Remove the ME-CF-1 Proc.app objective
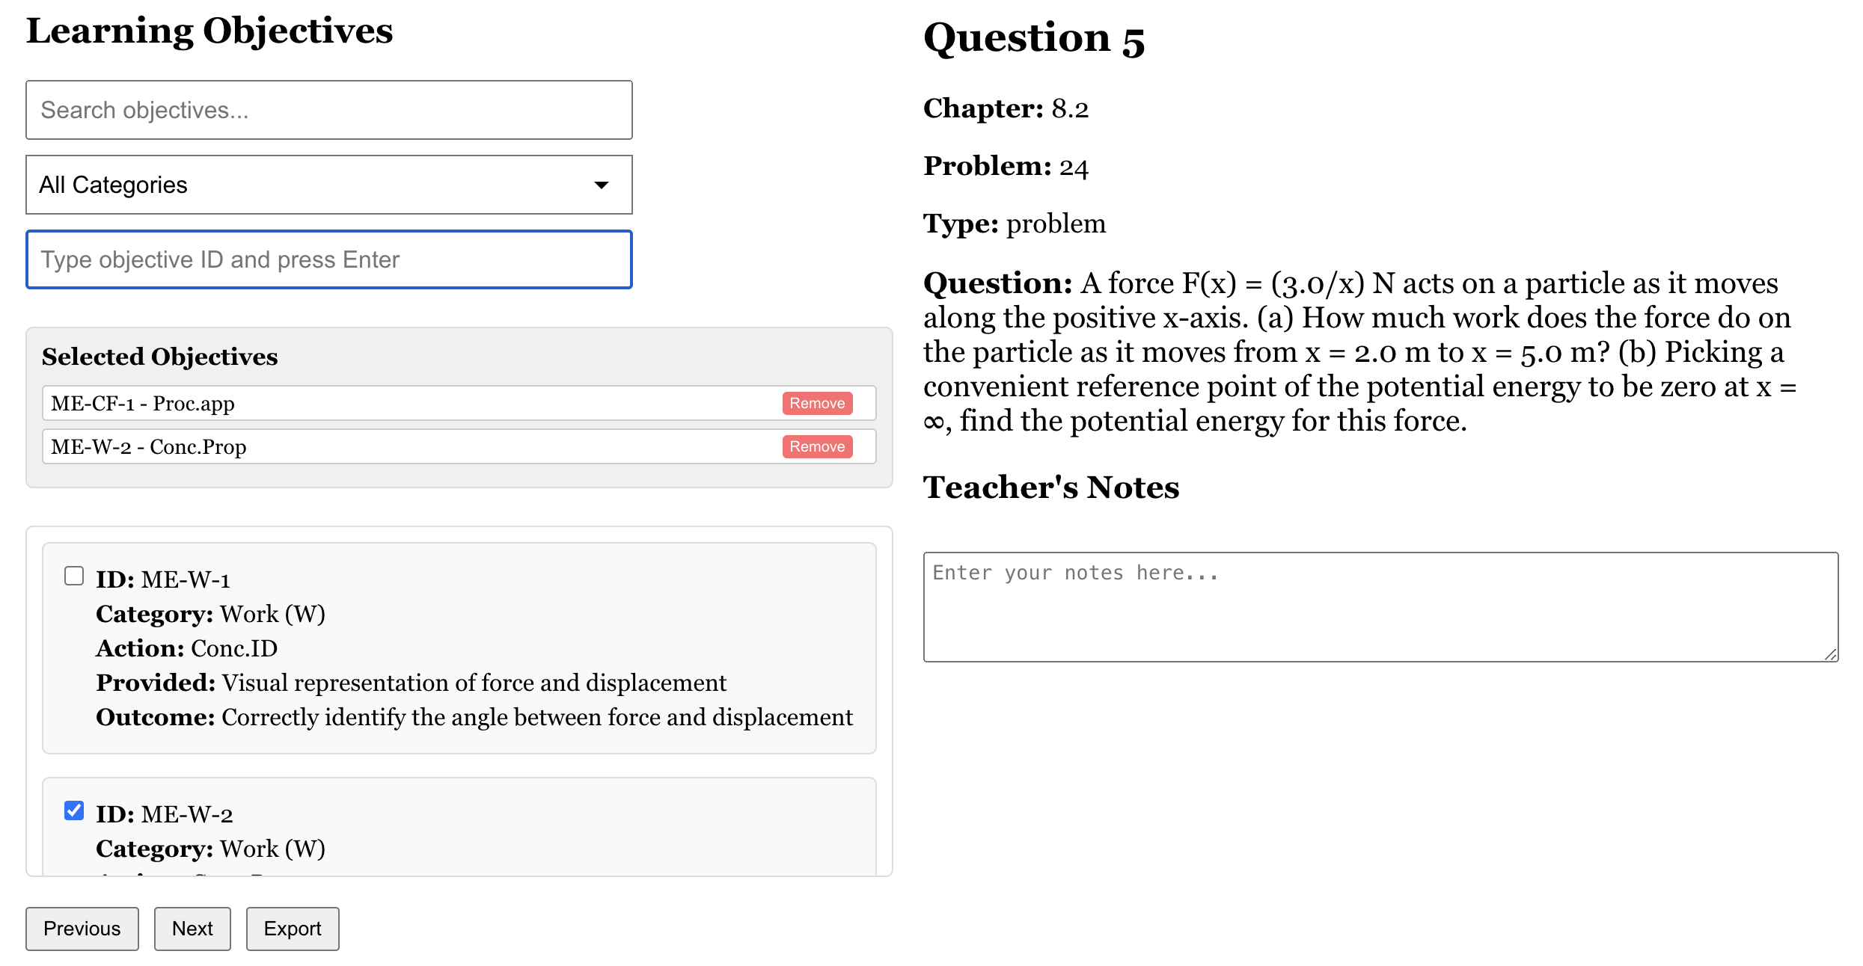The height and width of the screenshot is (966, 1863). (817, 403)
